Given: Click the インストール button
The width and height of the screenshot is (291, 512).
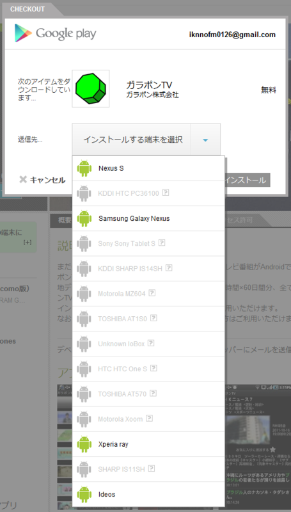Looking at the screenshot, I should click(248, 180).
